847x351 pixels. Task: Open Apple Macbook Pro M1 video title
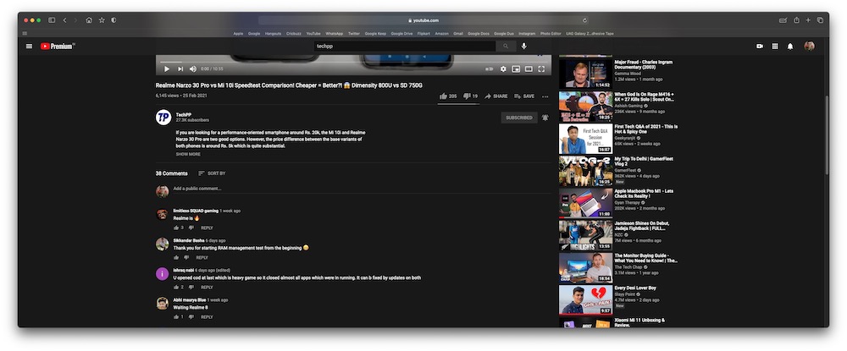coord(644,194)
